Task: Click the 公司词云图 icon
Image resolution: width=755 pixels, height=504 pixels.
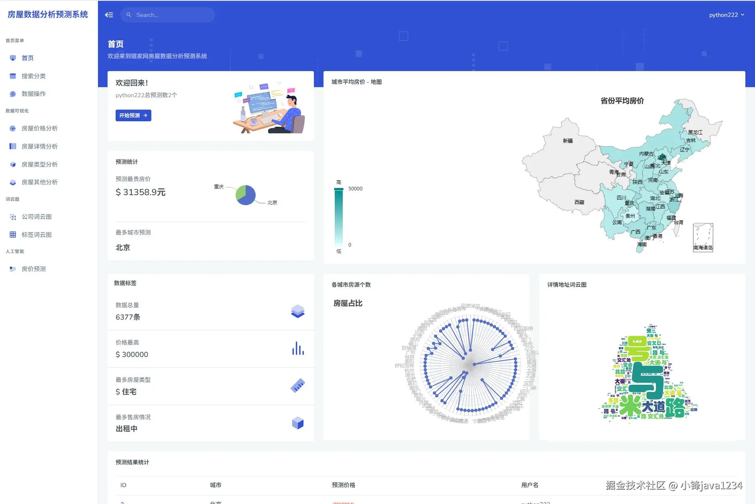Action: coord(13,216)
